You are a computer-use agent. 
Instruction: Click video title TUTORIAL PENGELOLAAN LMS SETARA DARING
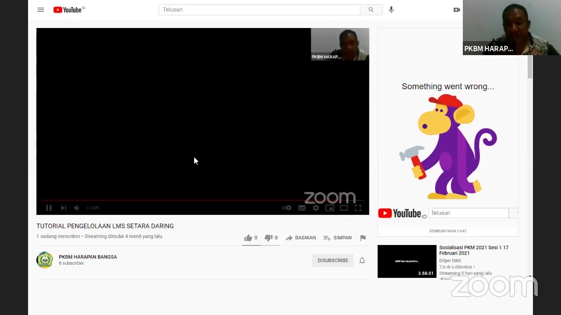(105, 226)
